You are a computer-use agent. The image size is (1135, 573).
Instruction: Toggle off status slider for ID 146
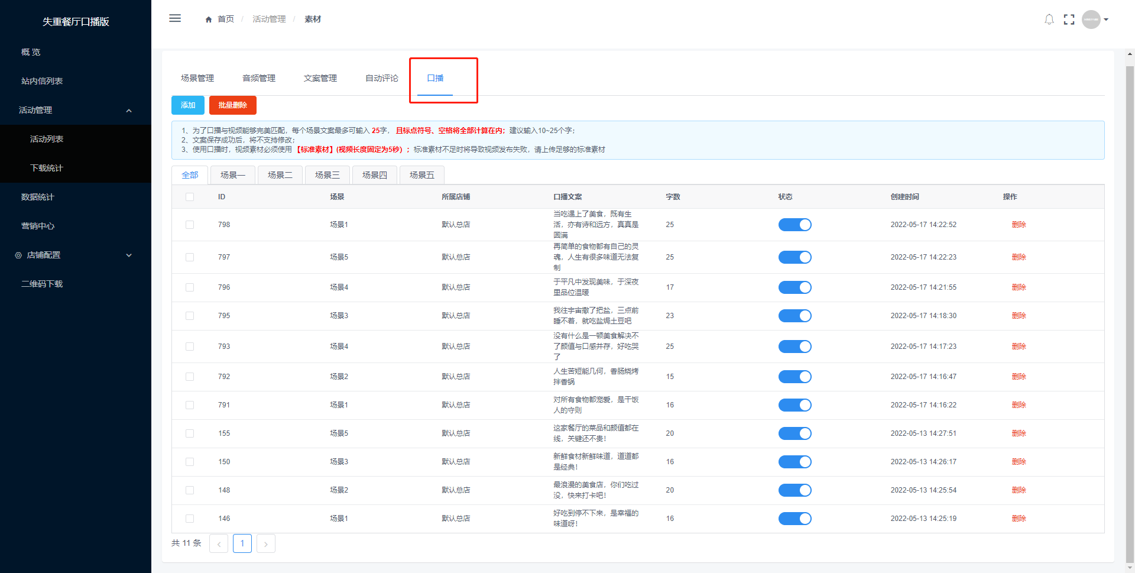click(x=794, y=519)
